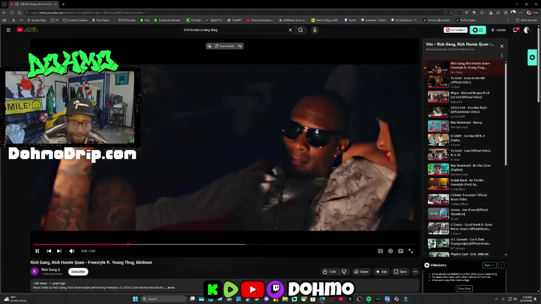The image size is (541, 304).
Task: Open the Mix playlist three-dot options
Action: (502, 55)
